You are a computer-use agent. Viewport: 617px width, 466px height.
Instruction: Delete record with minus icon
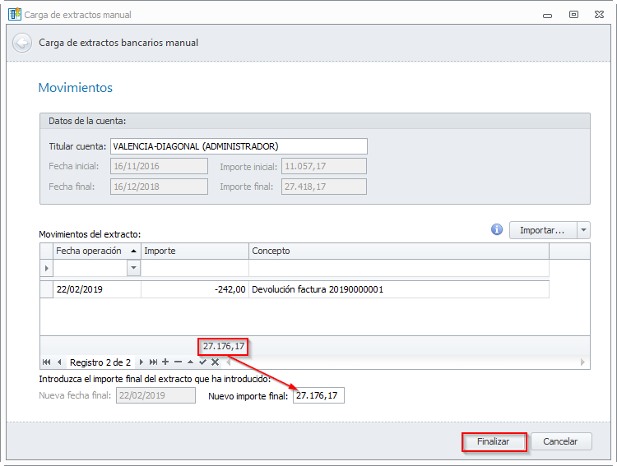pos(178,362)
